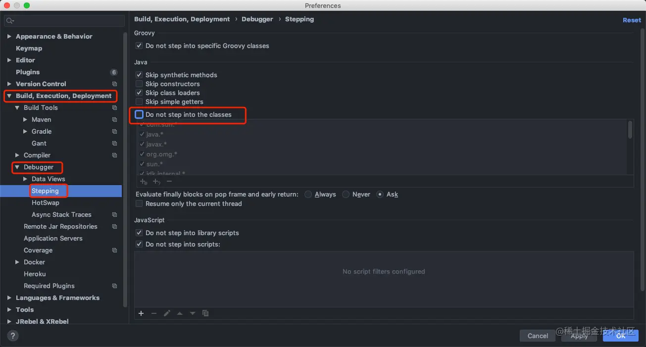Click project-level icon next to Gradle

(114, 132)
